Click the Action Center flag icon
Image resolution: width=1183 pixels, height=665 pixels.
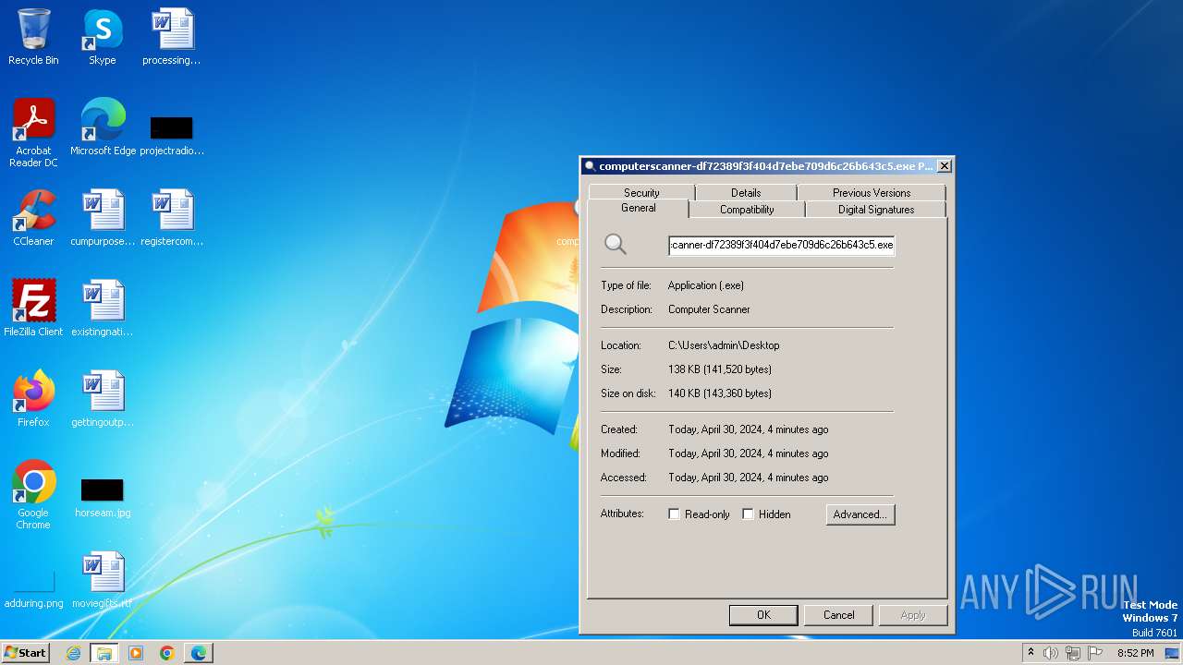pos(1095,653)
